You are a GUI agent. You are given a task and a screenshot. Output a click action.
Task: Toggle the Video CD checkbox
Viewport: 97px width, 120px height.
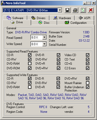(87, 55)
